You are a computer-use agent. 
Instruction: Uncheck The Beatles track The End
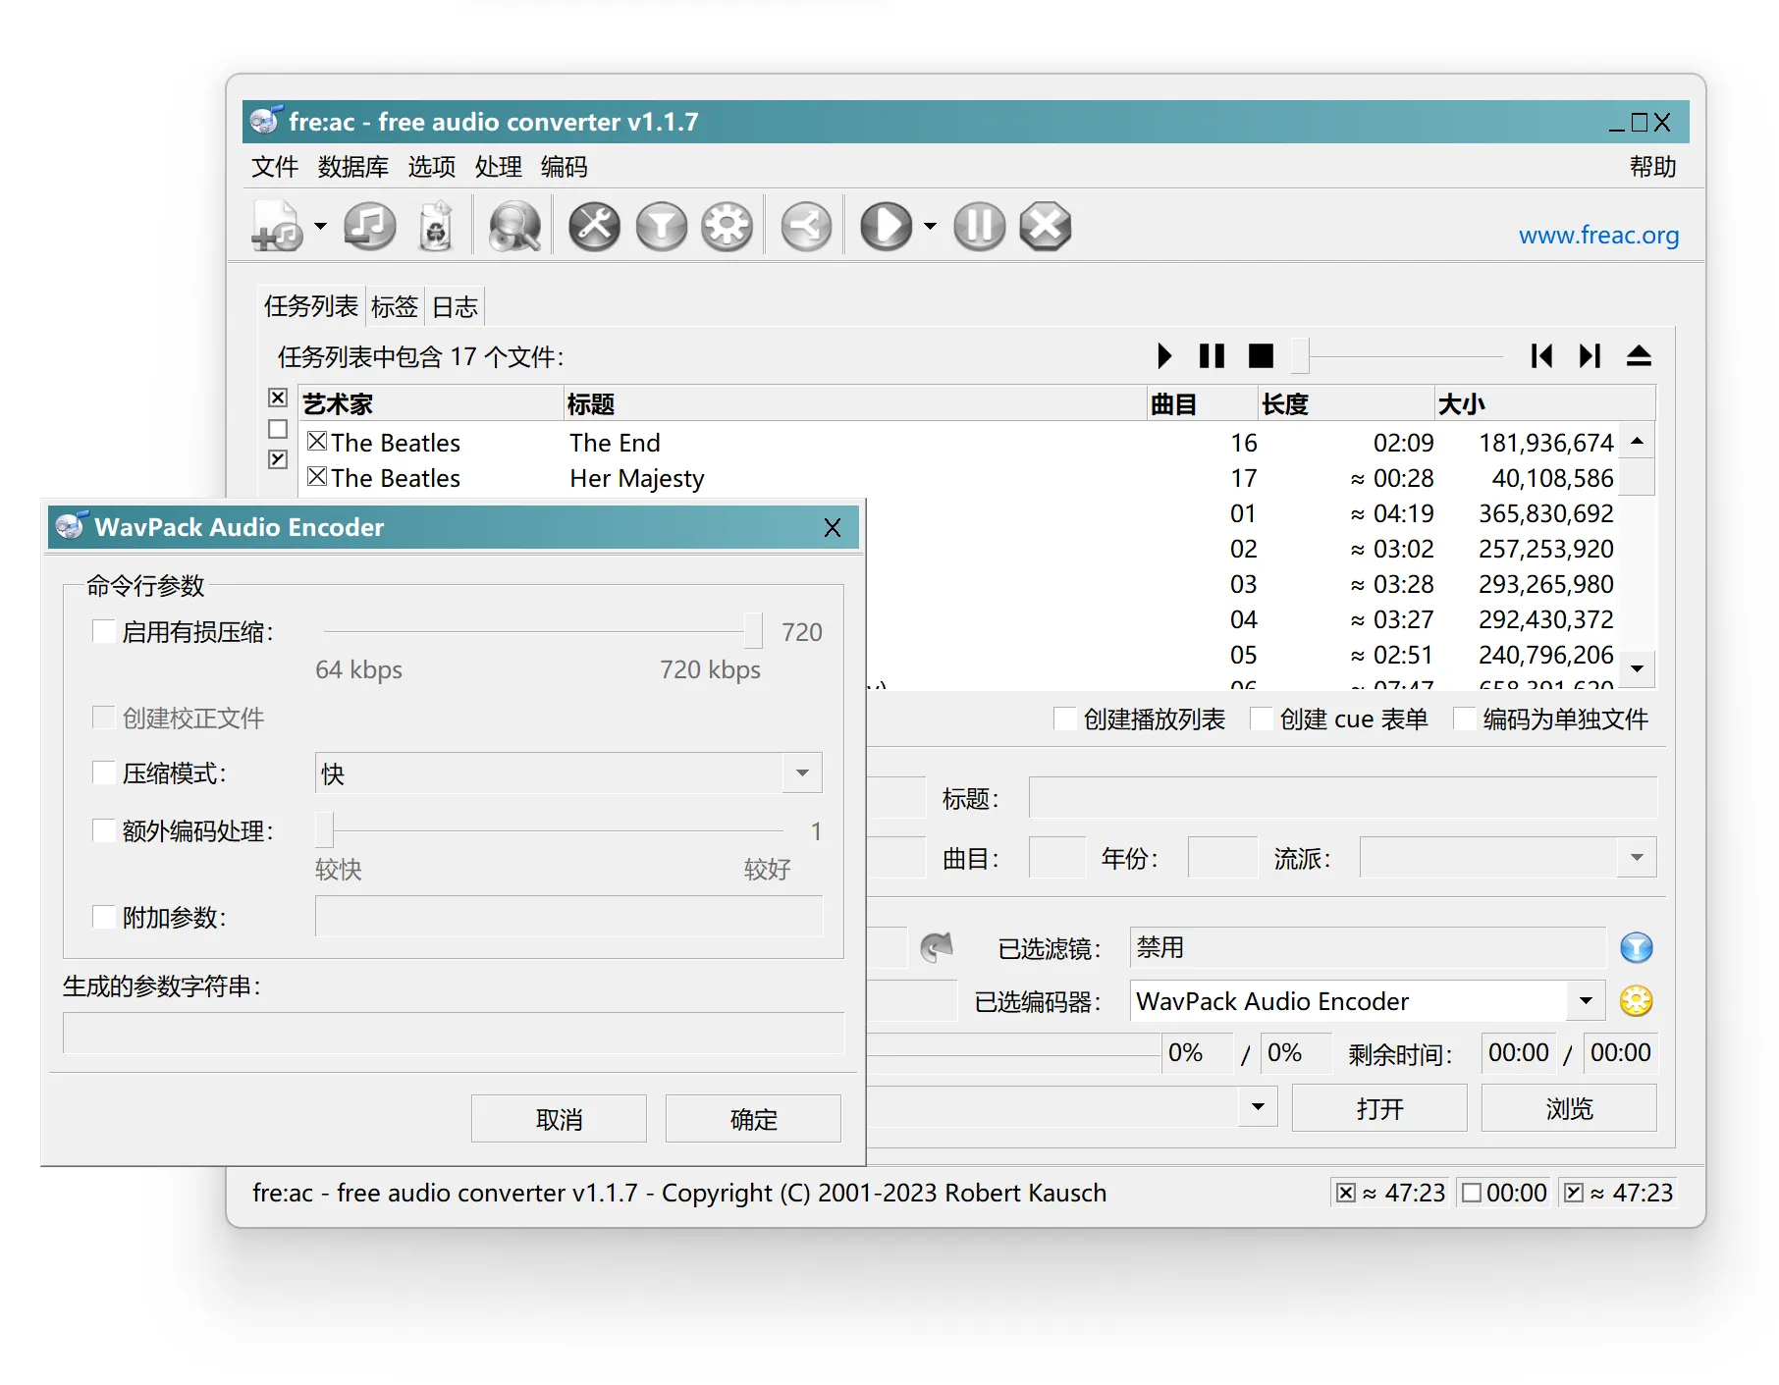(316, 441)
